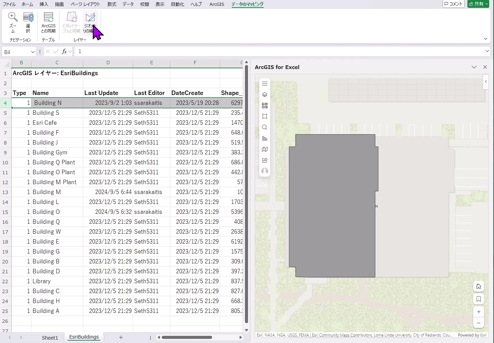Collapse the map side panel arrow
This screenshot has height=343, width=494.
(x=486, y=82)
